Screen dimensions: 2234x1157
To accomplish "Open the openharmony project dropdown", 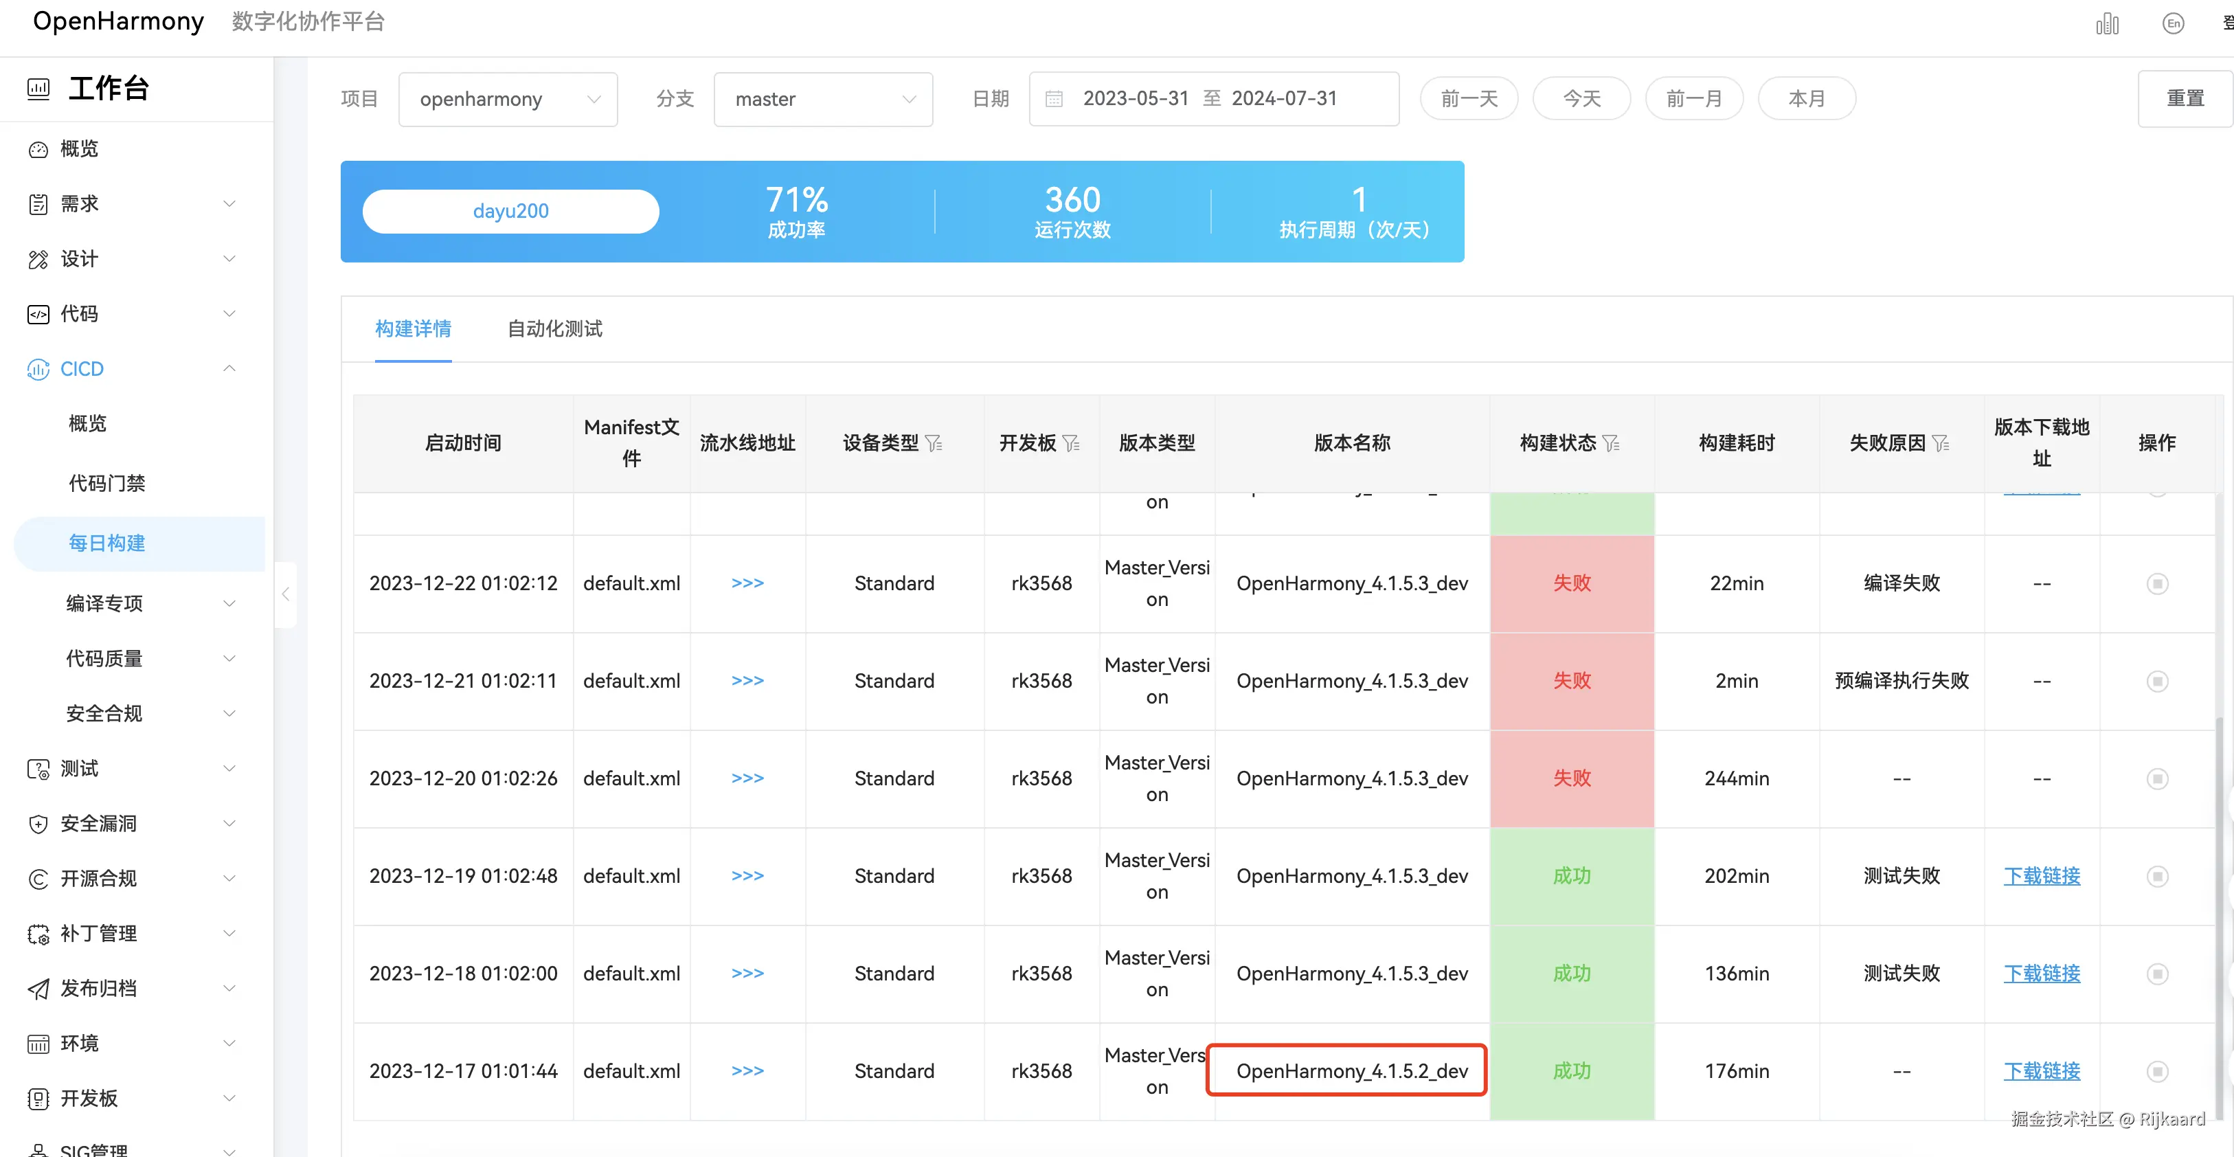I will coord(508,99).
